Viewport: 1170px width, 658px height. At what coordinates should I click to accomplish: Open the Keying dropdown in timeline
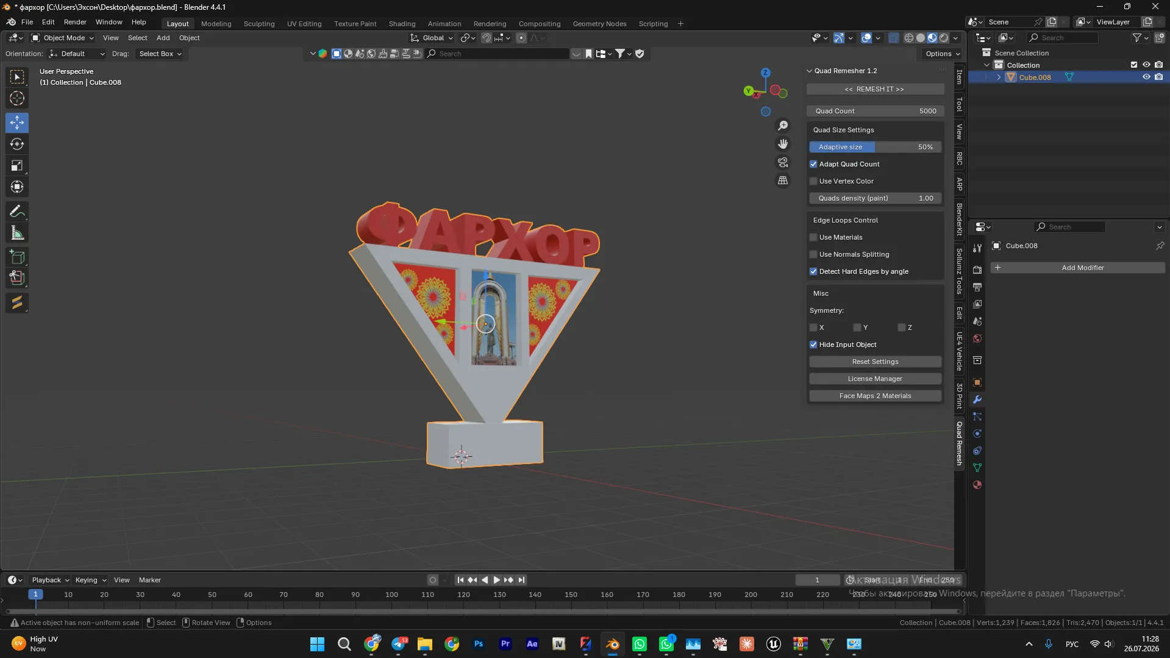(91, 580)
